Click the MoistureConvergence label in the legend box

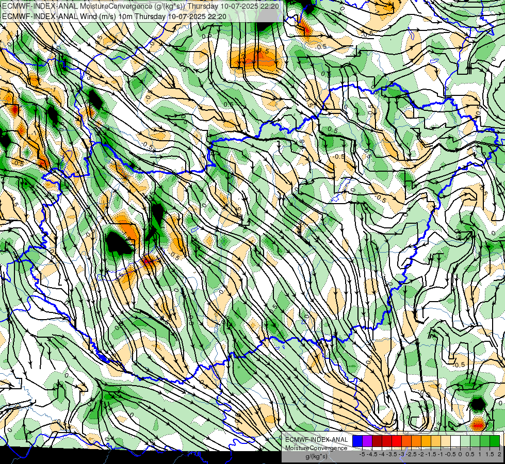coord(316,448)
